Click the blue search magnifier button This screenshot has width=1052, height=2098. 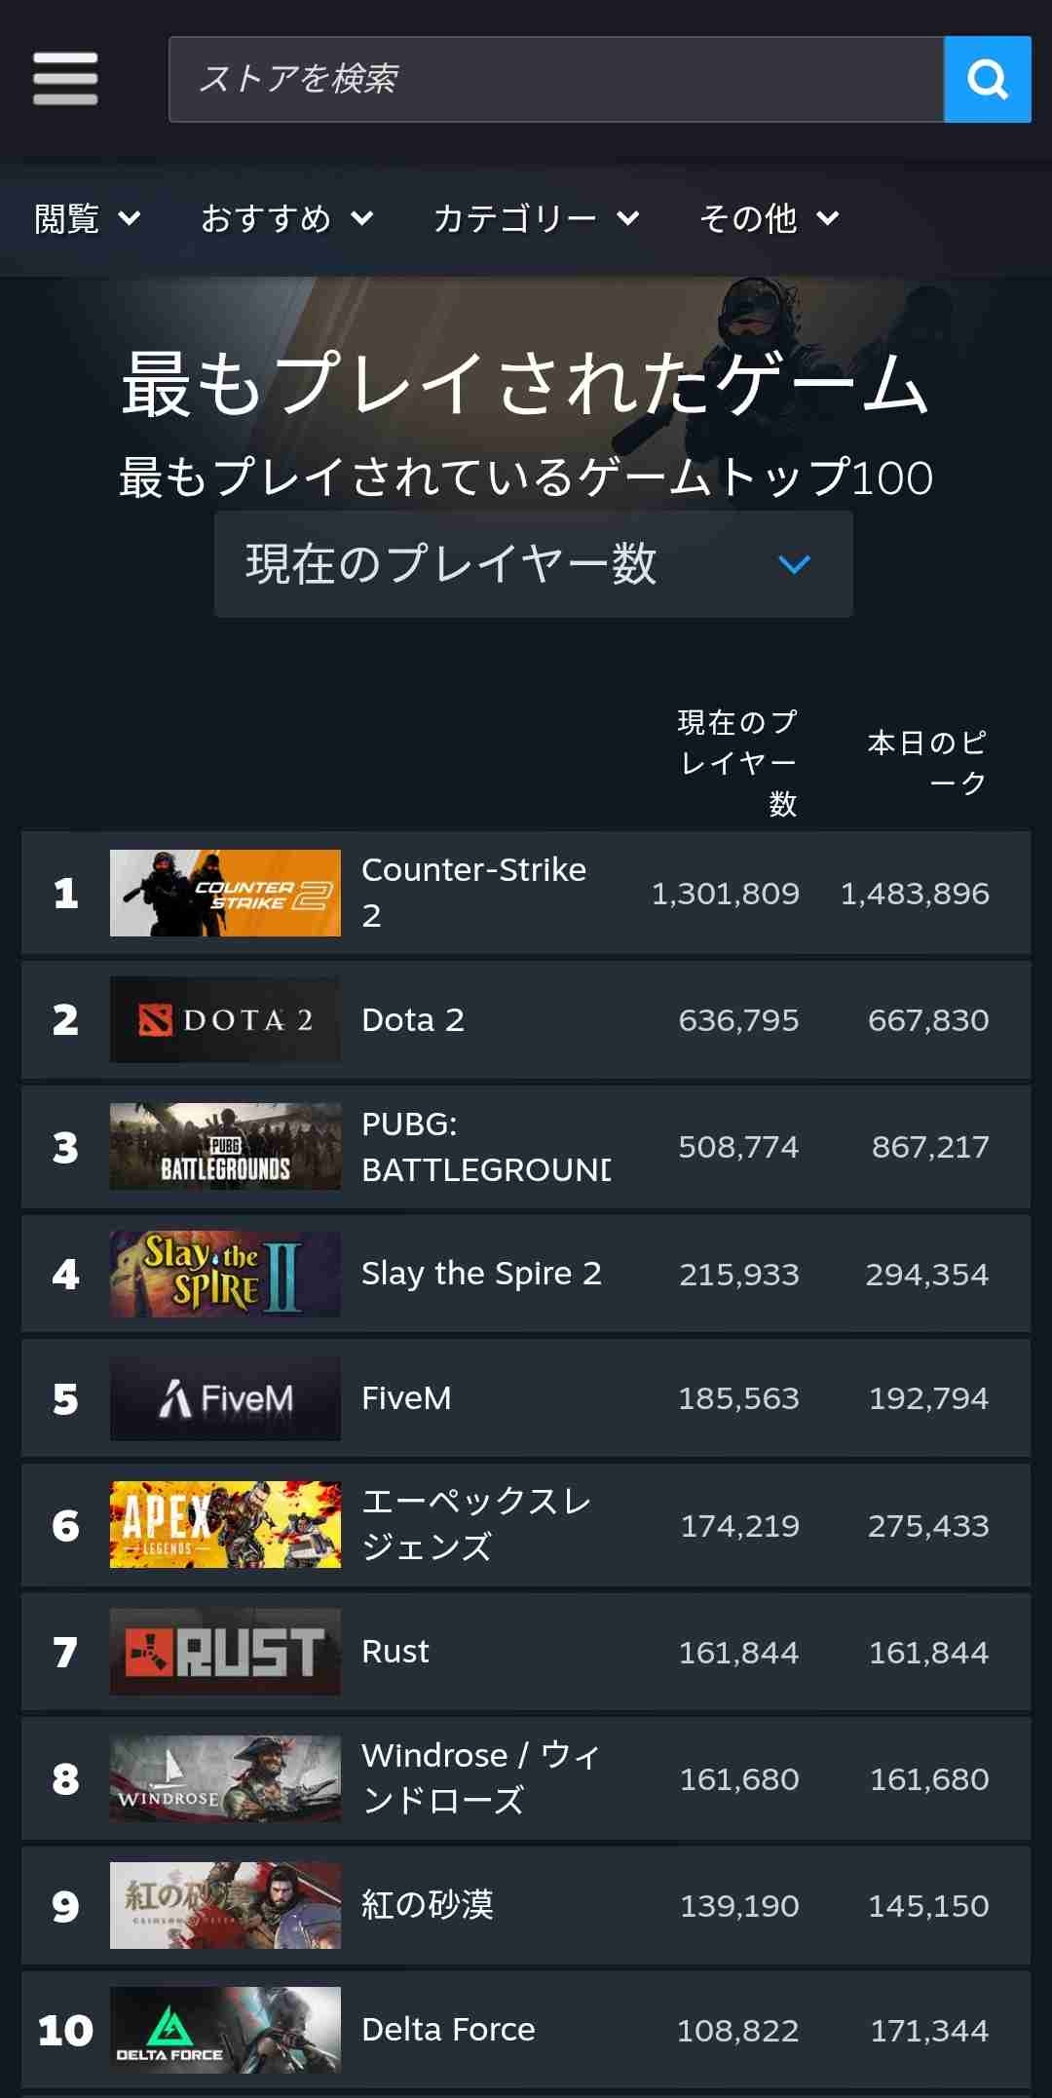pyautogui.click(x=987, y=80)
